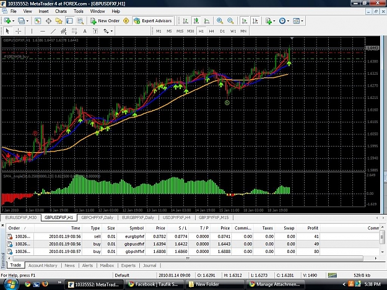Image resolution: width=387 pixels, height=290 pixels.
Task: Open the Journal terminal tab
Action: [150, 265]
